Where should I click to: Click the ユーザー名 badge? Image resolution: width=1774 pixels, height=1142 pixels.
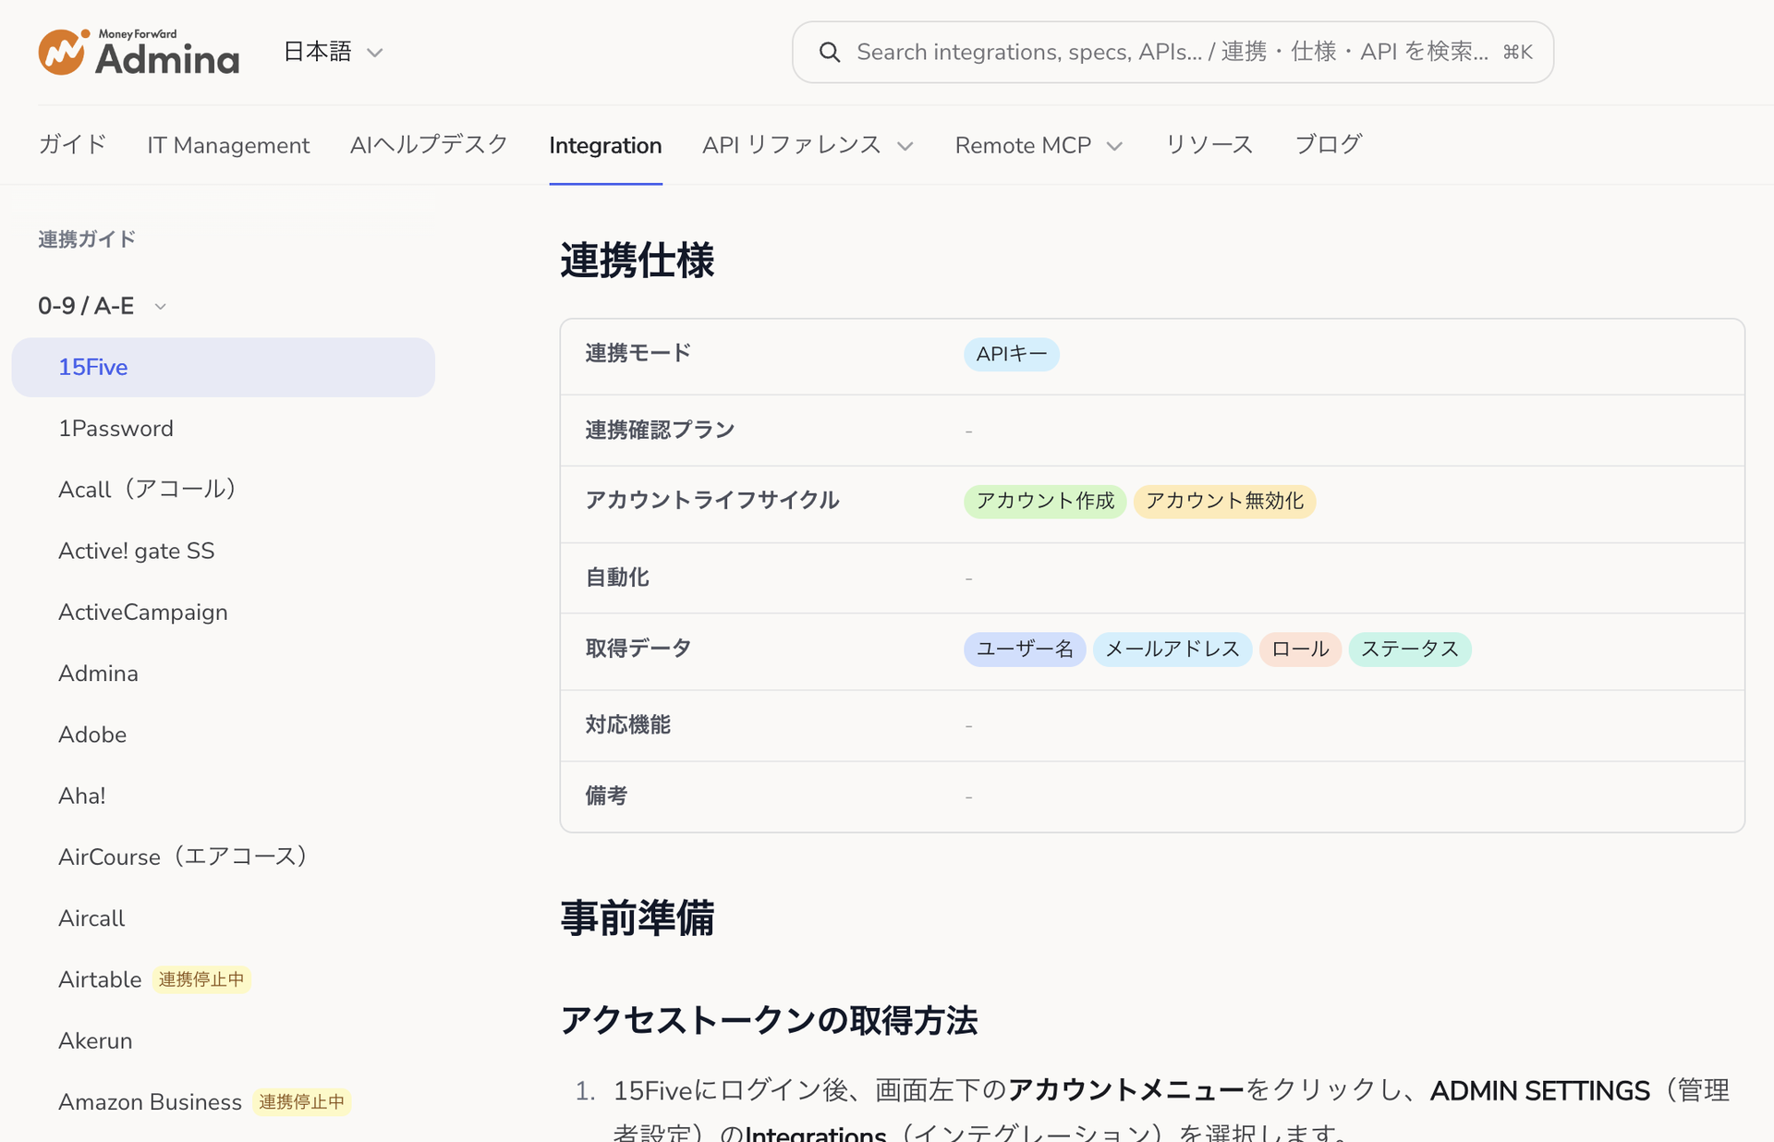[x=1025, y=649]
